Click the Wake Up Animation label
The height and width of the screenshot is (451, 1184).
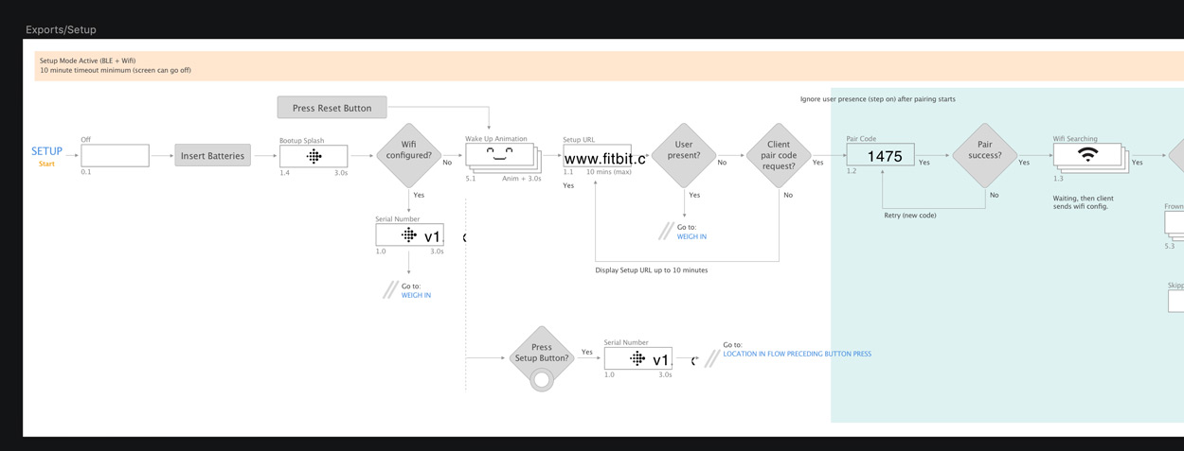pos(496,139)
